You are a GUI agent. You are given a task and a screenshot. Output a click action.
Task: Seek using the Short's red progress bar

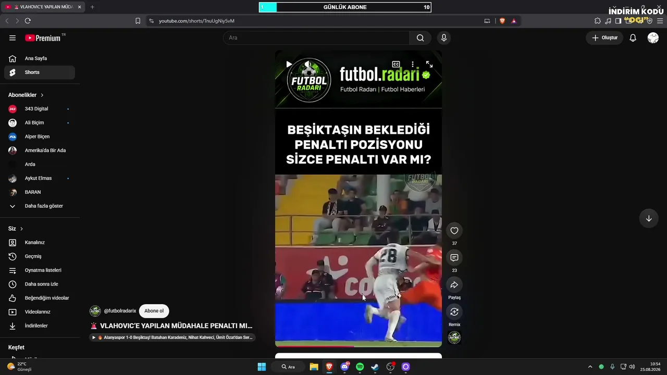click(359, 346)
